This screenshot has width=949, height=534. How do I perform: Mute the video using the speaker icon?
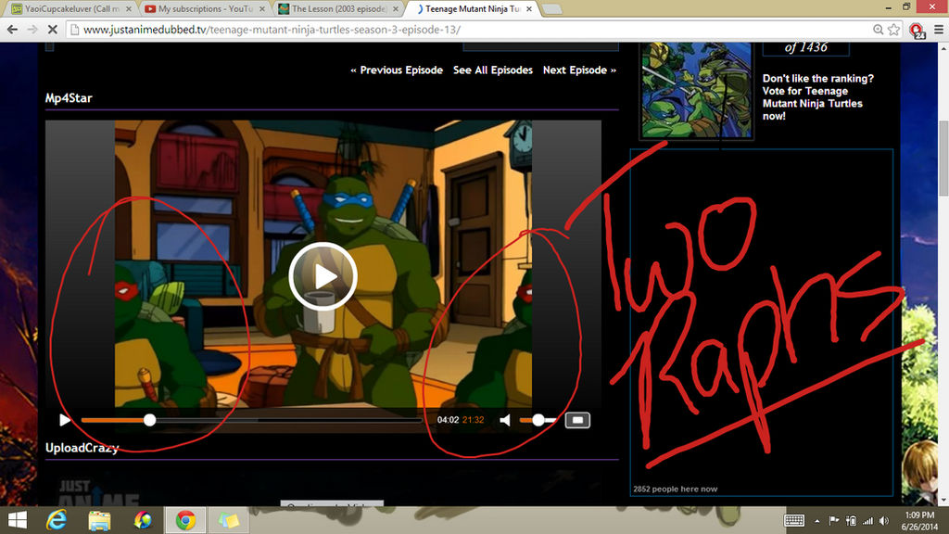pyautogui.click(x=505, y=420)
